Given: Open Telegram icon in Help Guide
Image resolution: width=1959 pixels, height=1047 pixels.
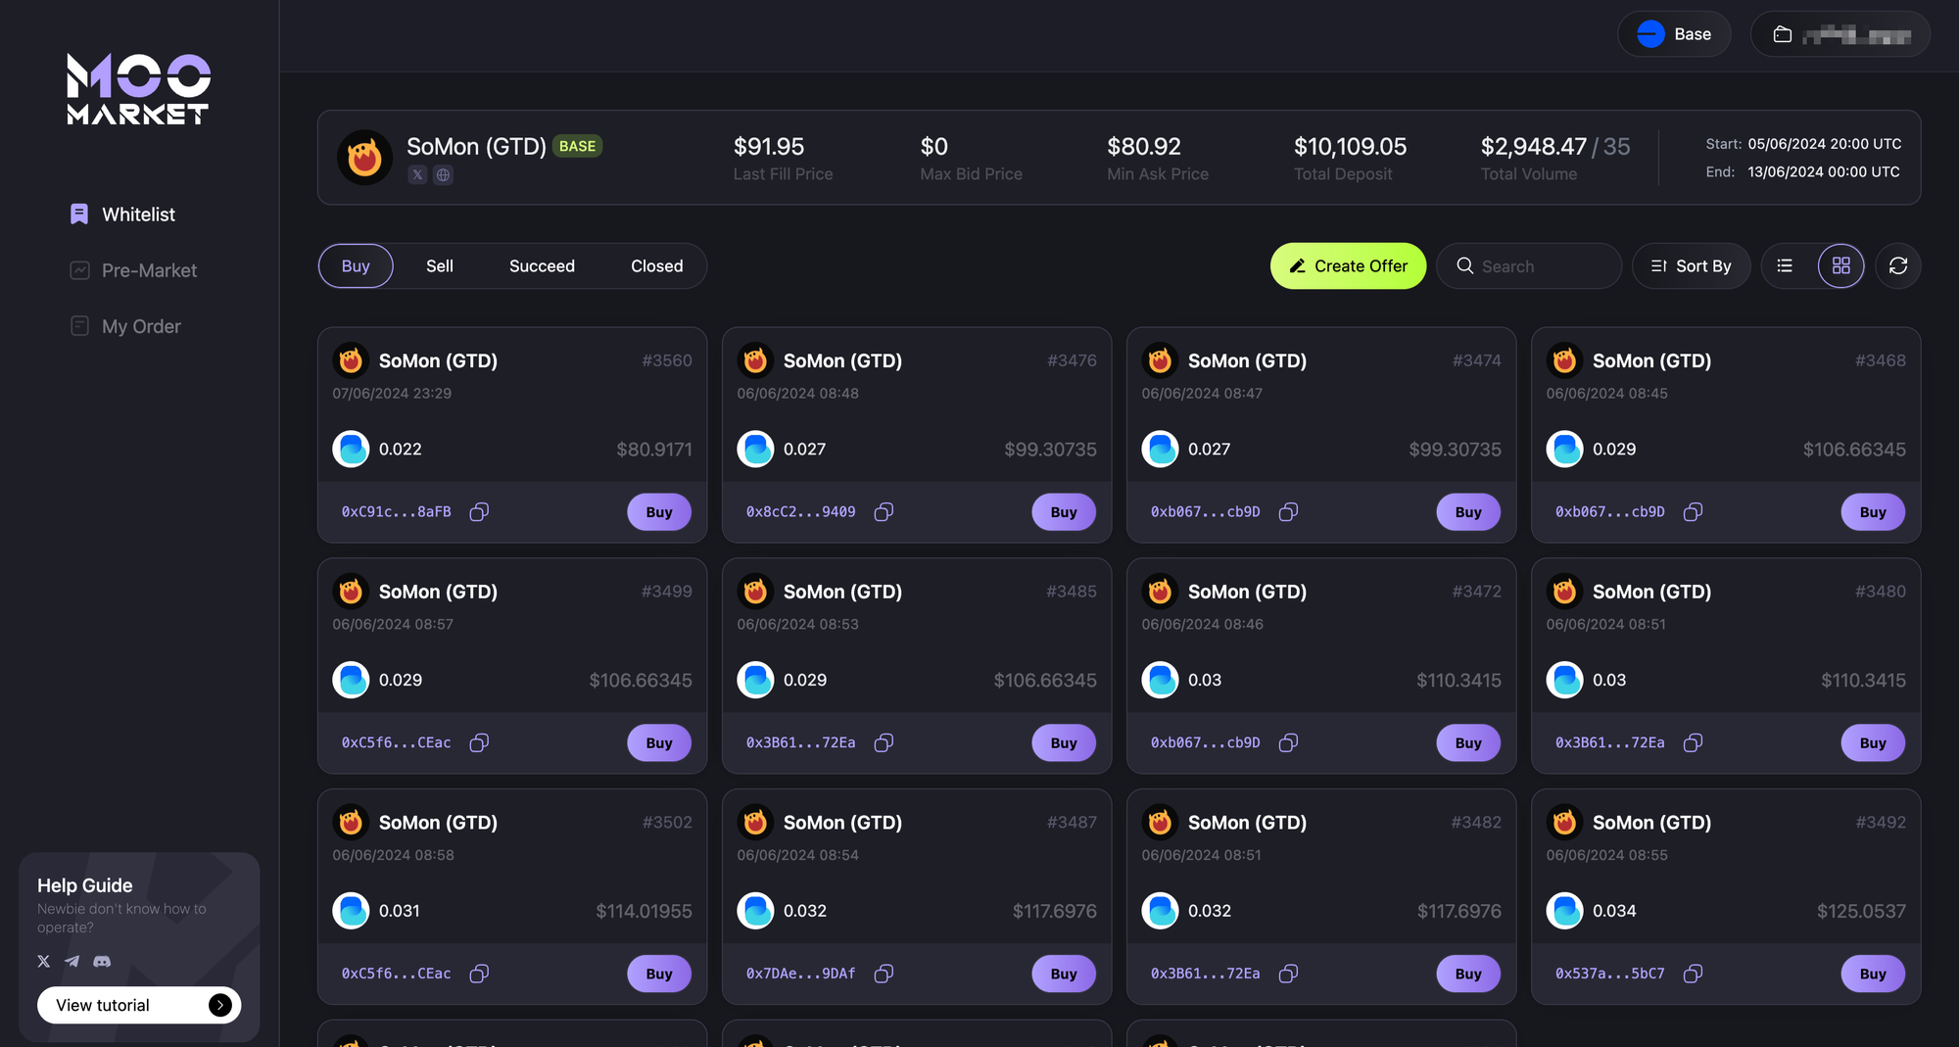Looking at the screenshot, I should (x=72, y=962).
